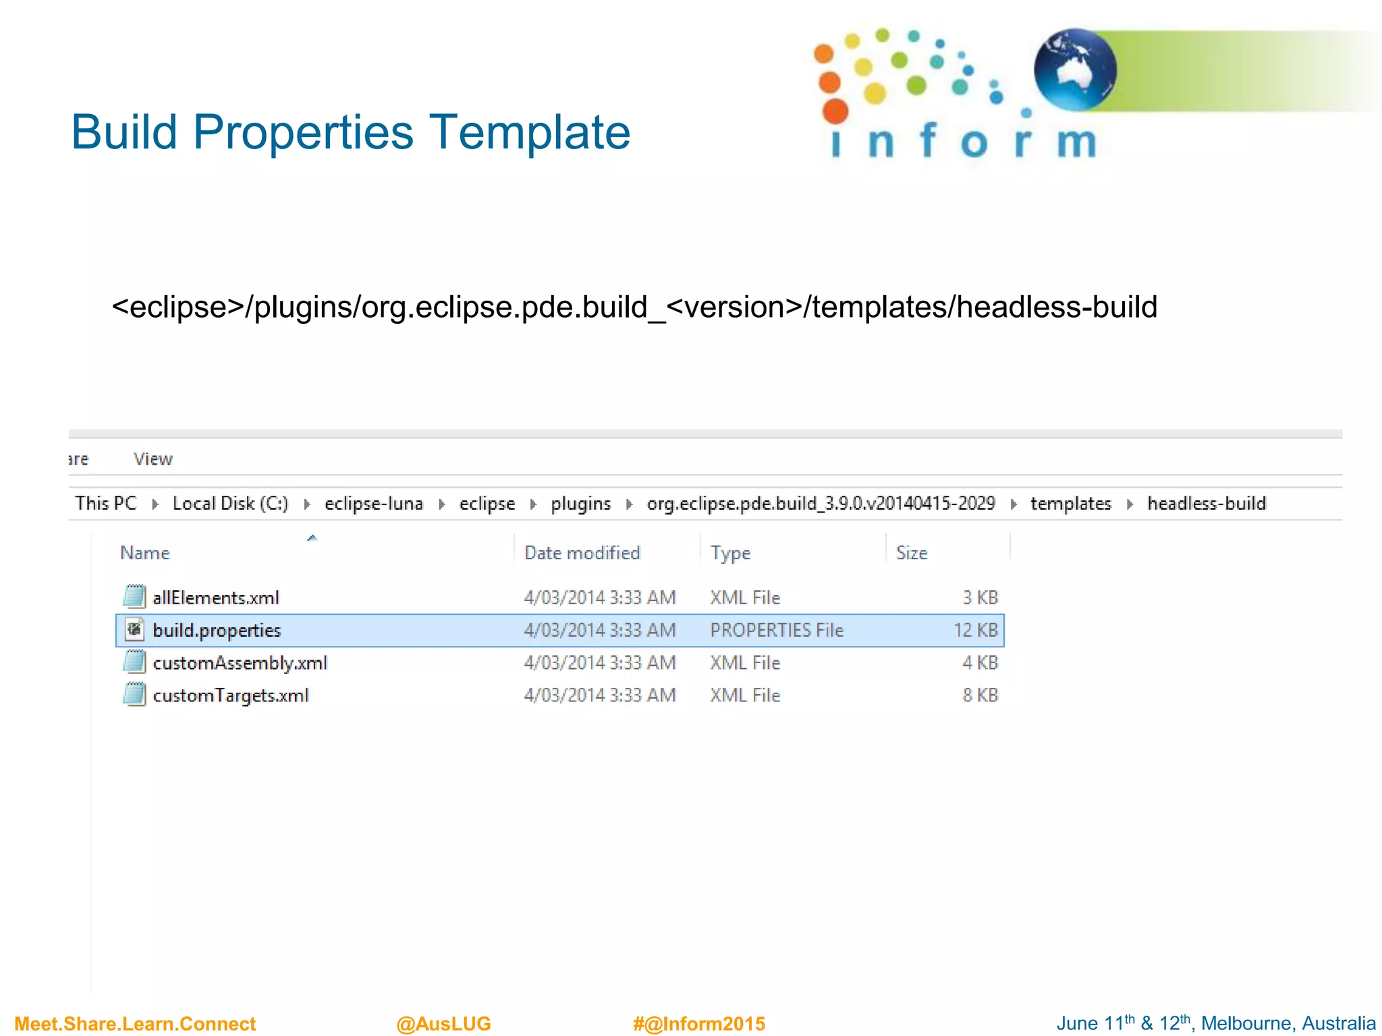Sort files by Type column
The width and height of the screenshot is (1382, 1036).
click(x=730, y=552)
